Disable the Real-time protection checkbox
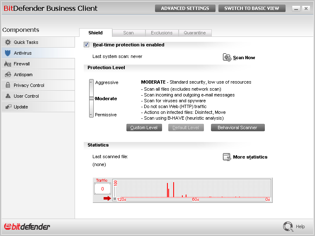 pos(87,45)
